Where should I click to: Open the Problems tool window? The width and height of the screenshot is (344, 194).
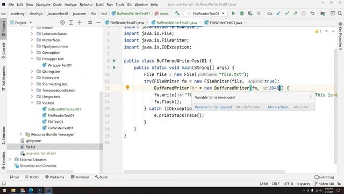coord(55,177)
